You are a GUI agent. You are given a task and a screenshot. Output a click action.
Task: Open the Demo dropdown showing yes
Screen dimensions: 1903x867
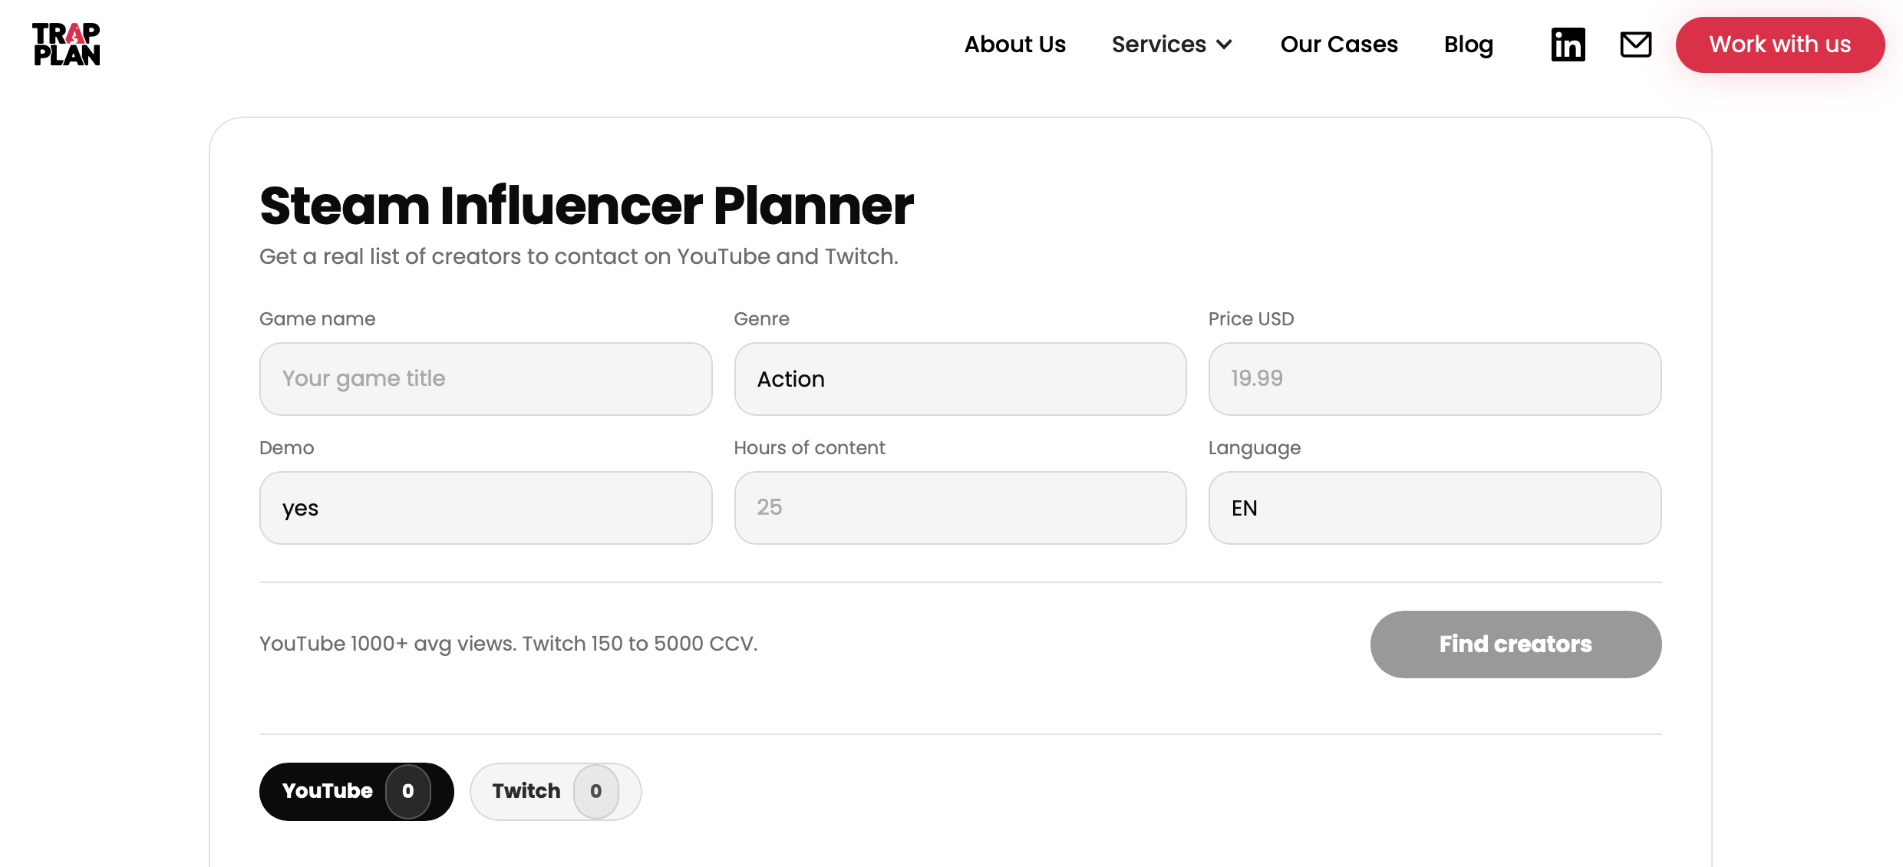pyautogui.click(x=485, y=507)
